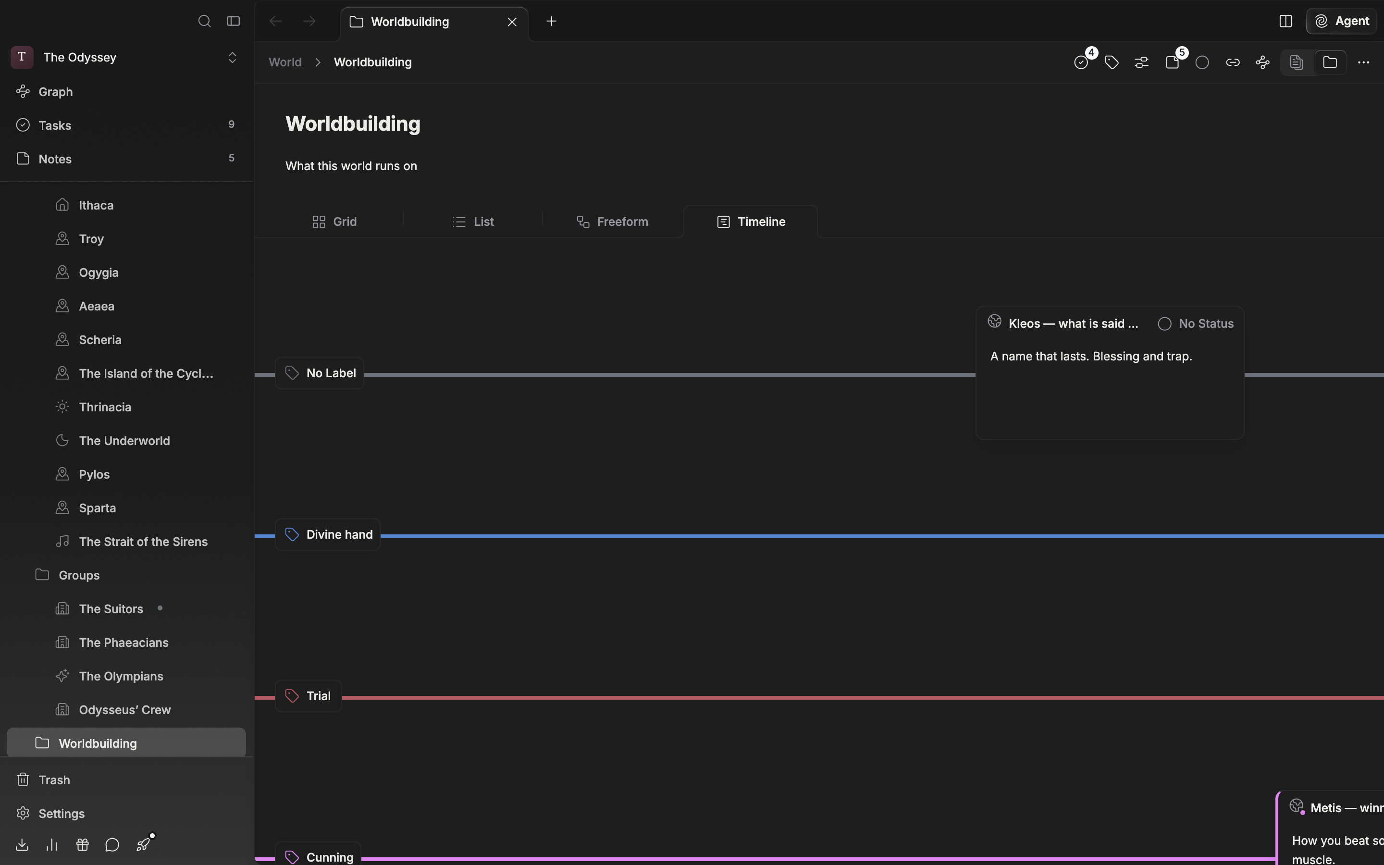Open Ogygia in the sidebar tree

(126, 272)
